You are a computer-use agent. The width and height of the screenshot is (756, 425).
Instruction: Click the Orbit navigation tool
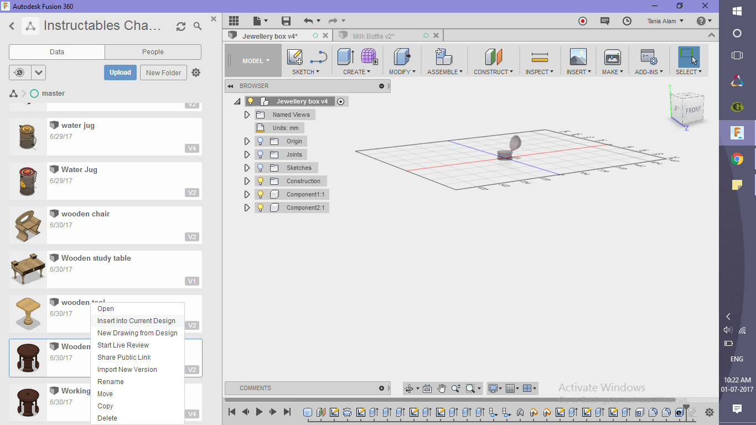(x=409, y=388)
